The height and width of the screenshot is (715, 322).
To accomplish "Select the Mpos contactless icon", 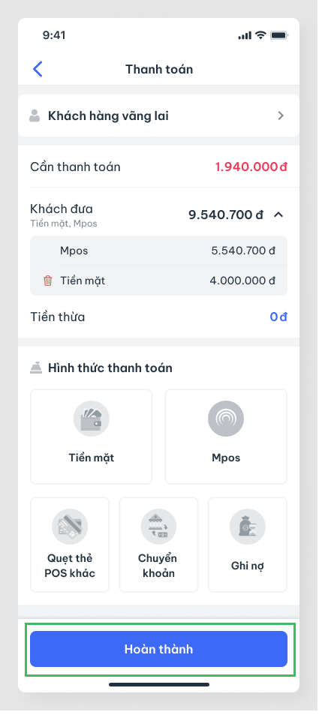I will coord(226,419).
